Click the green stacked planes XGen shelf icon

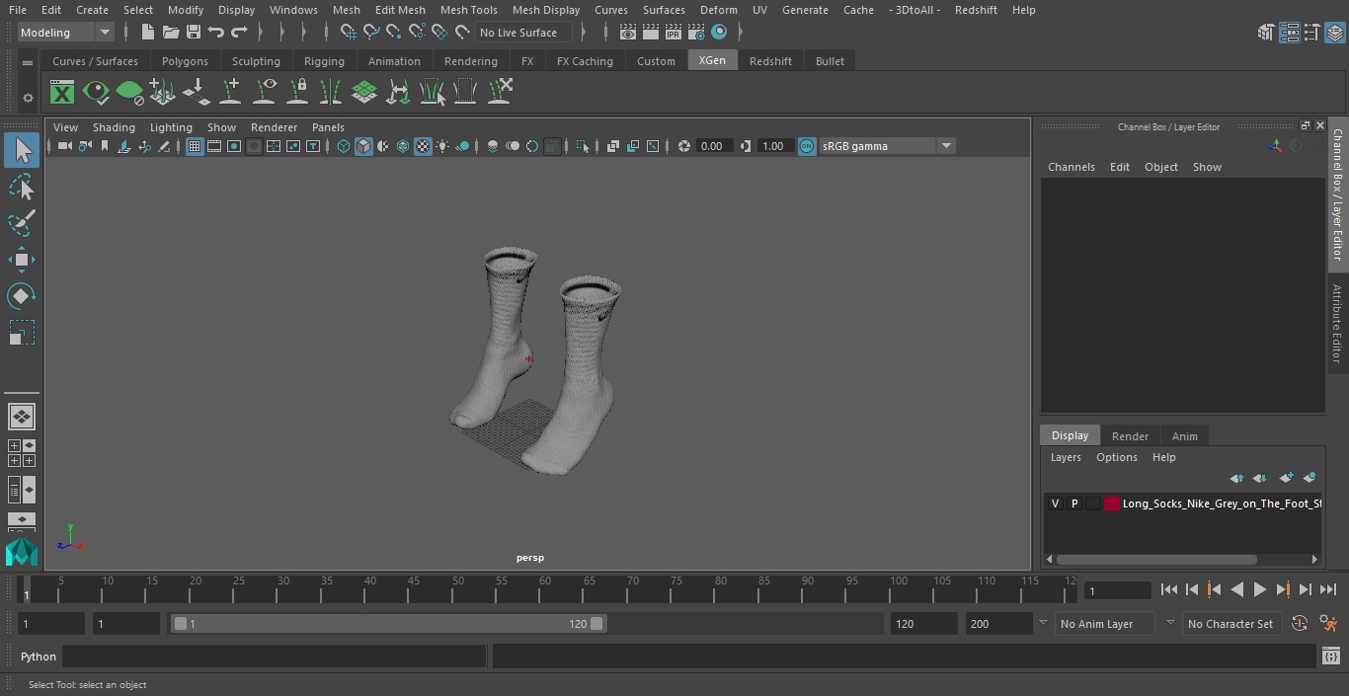(364, 93)
